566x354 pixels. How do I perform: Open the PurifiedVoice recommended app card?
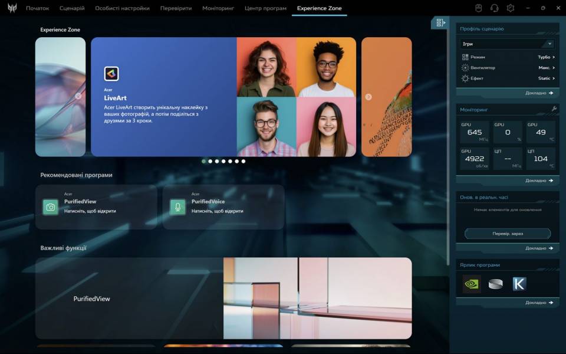(223, 206)
